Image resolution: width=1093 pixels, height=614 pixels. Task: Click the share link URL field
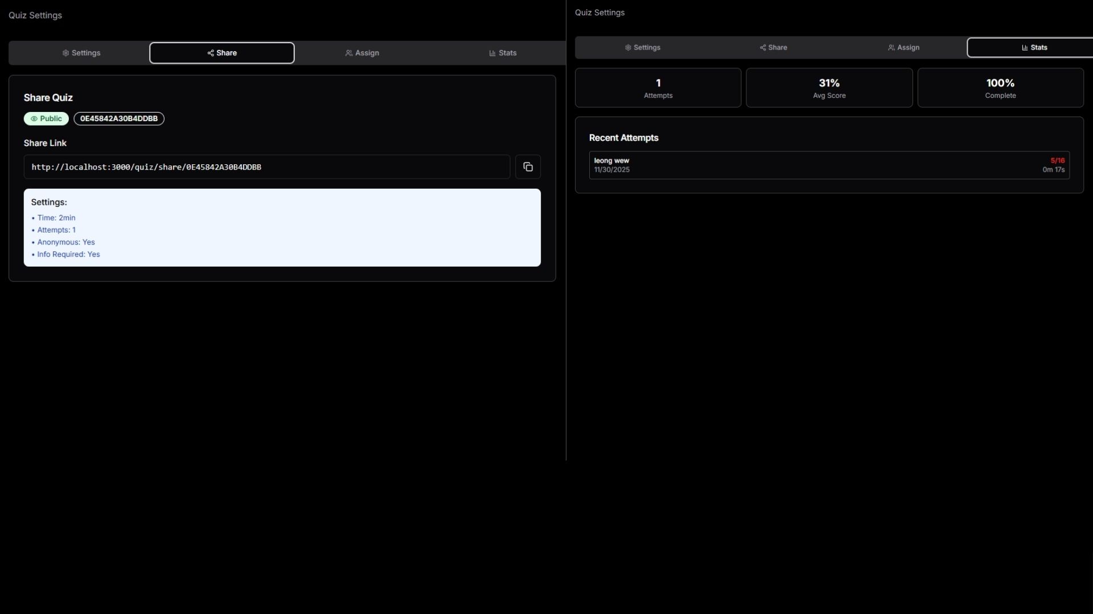point(266,167)
